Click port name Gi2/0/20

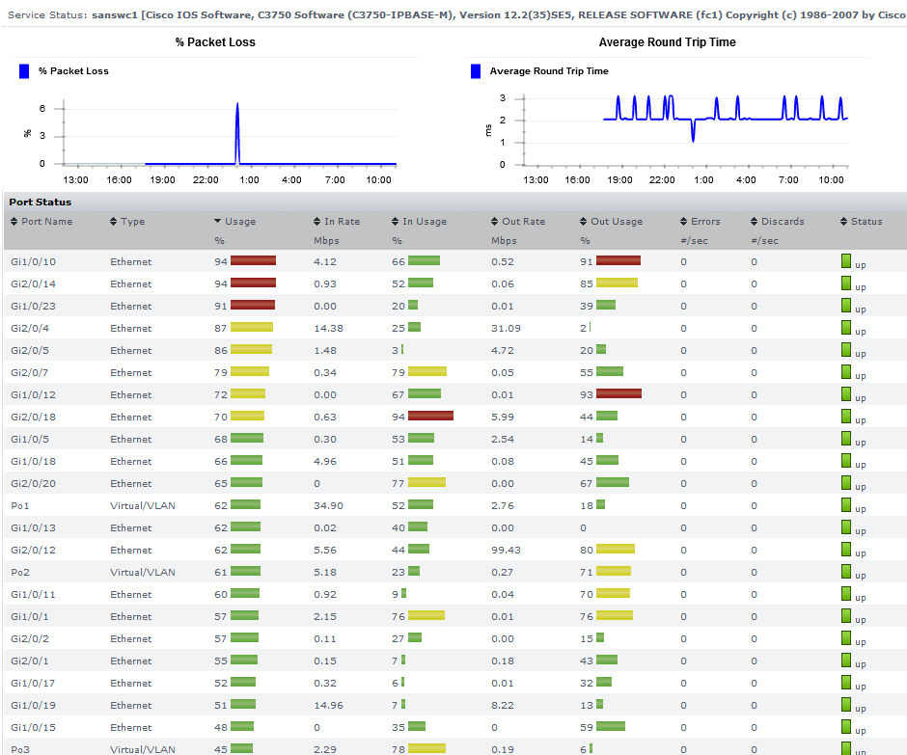[x=33, y=484]
